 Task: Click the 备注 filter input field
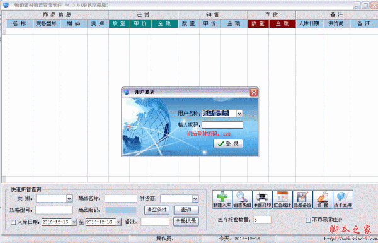tap(155, 222)
